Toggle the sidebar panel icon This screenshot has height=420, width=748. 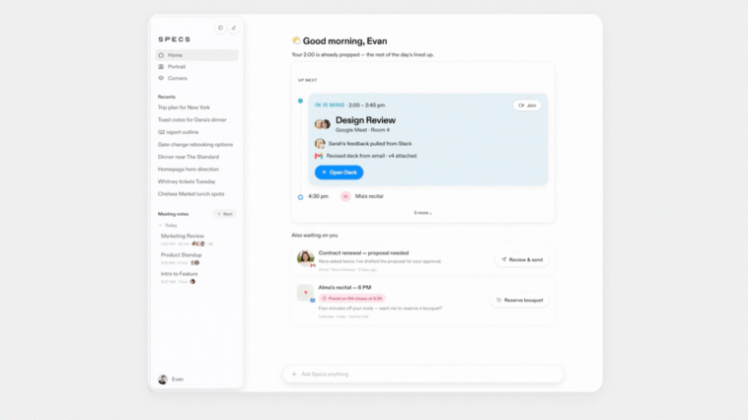click(x=220, y=28)
